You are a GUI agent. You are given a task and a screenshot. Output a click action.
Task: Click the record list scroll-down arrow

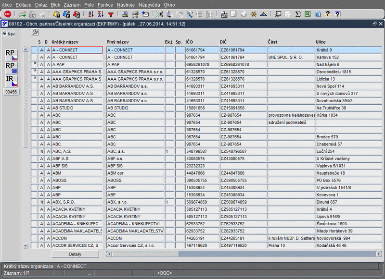coord(26,245)
